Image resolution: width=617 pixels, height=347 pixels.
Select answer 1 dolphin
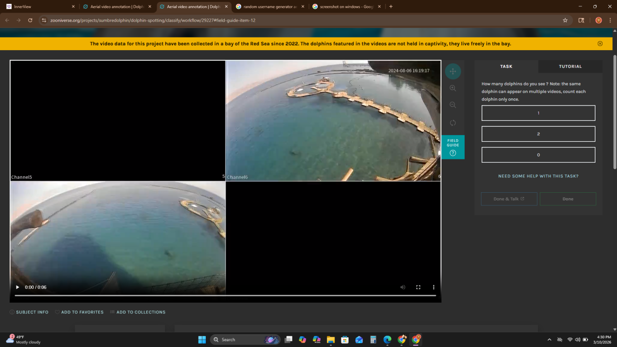click(x=538, y=113)
